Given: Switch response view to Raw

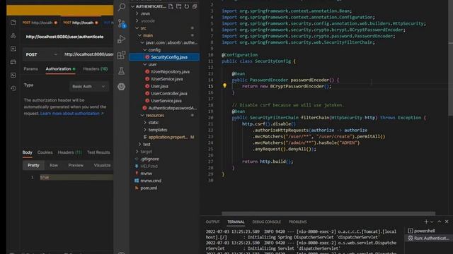Looking at the screenshot, I should tap(54, 165).
